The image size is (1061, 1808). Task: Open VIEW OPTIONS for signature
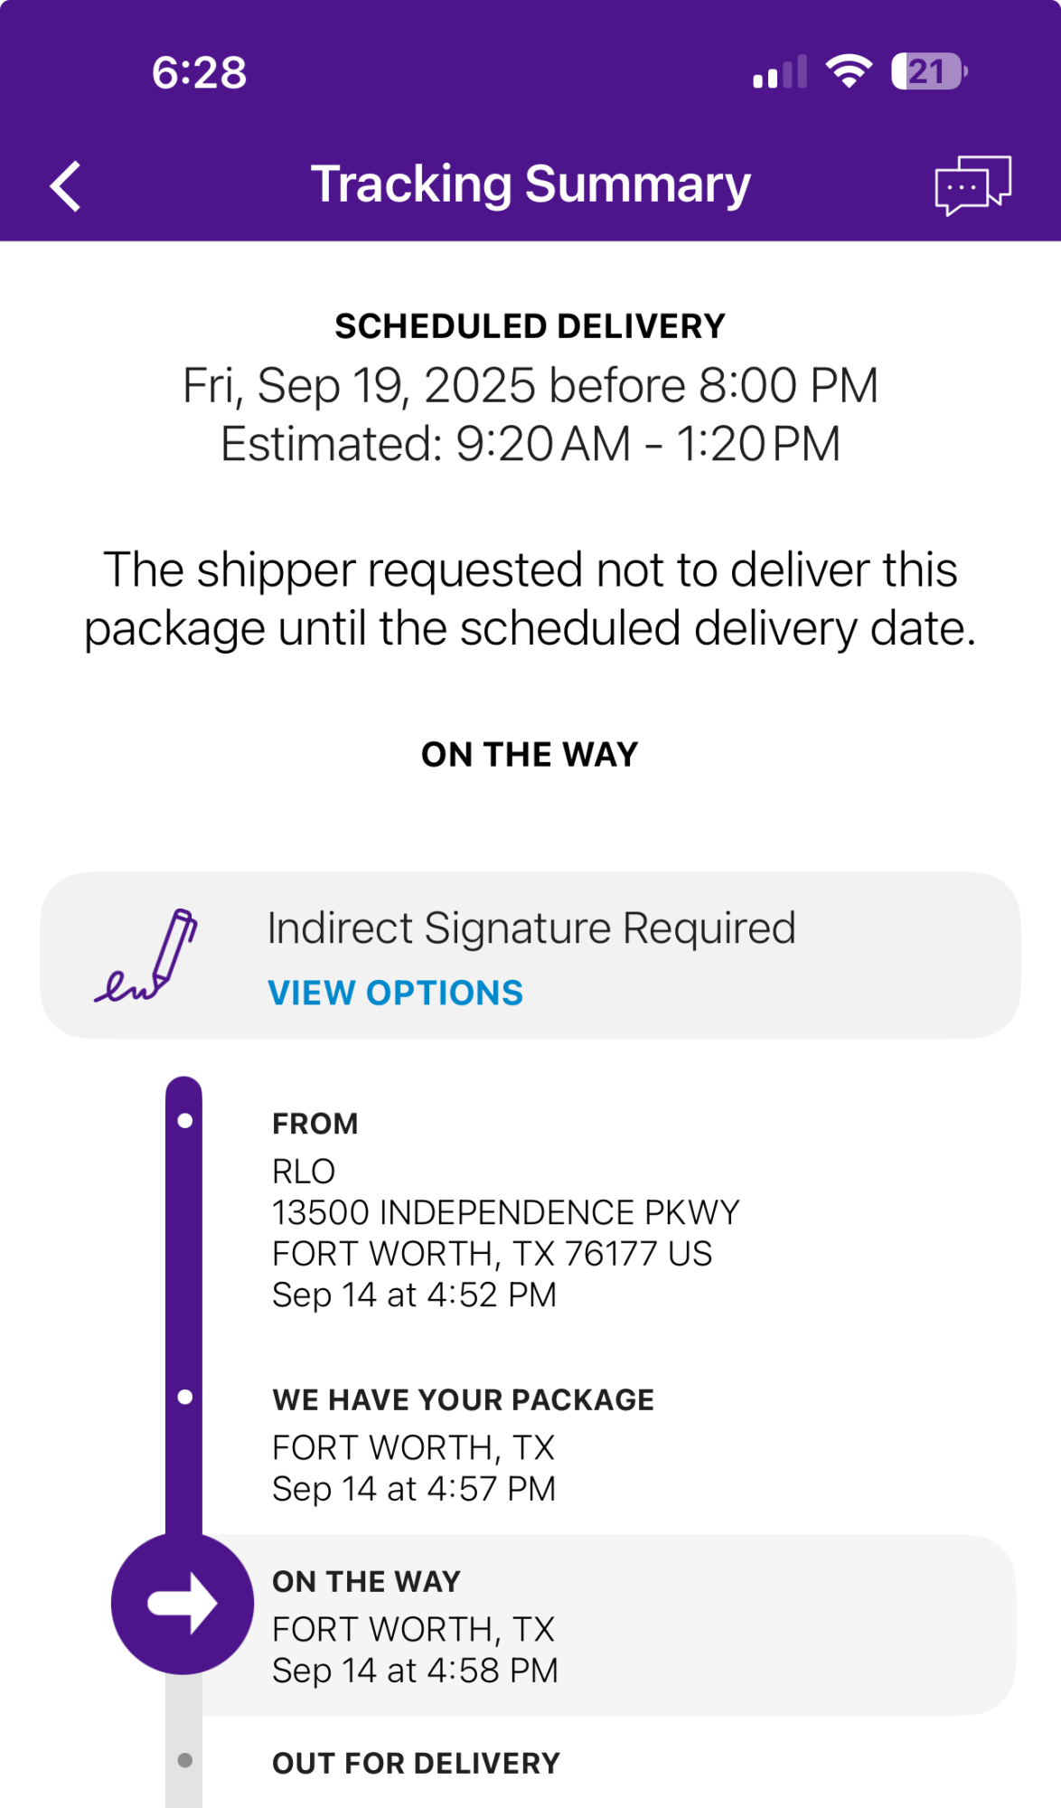pos(396,993)
